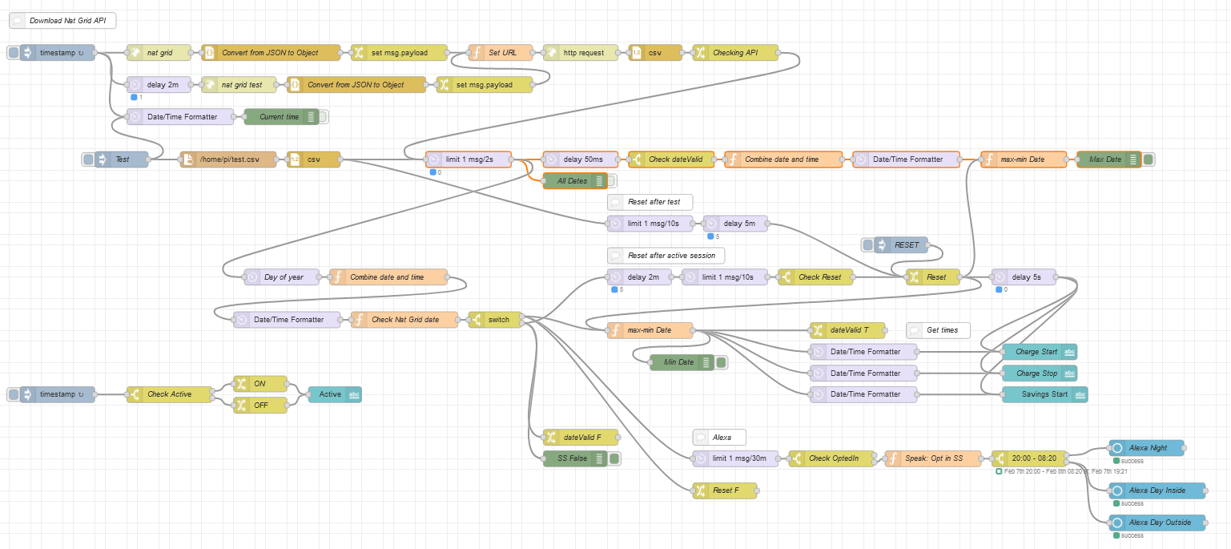Select the Reset after active session comment
The width and height of the screenshot is (1231, 549).
(x=666, y=256)
